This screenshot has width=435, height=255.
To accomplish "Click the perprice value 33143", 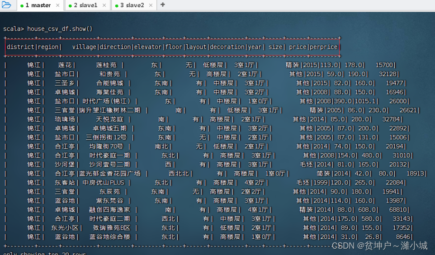I will click(401, 219).
